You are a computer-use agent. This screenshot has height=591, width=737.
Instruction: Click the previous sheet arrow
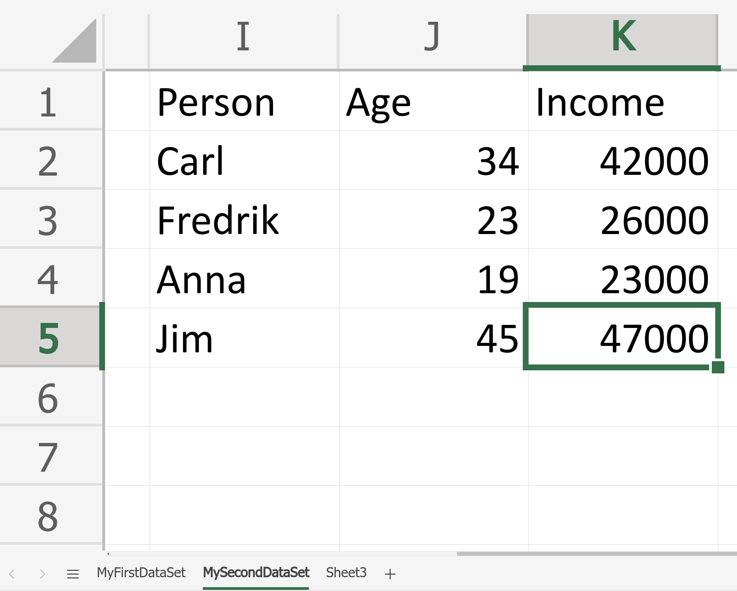(x=12, y=574)
